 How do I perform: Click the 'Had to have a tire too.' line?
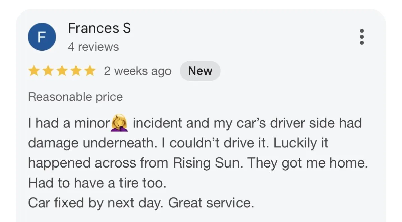pyautogui.click(x=97, y=183)
